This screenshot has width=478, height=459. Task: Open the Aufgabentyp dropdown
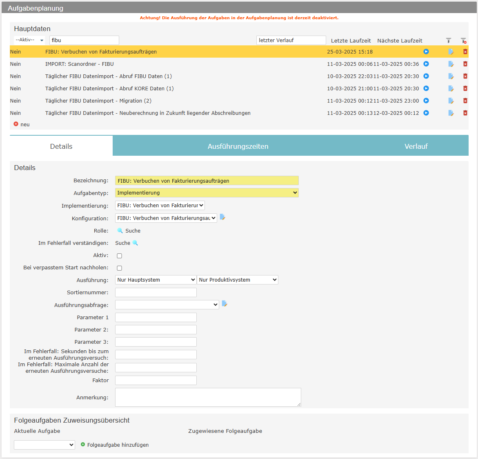pyautogui.click(x=207, y=193)
